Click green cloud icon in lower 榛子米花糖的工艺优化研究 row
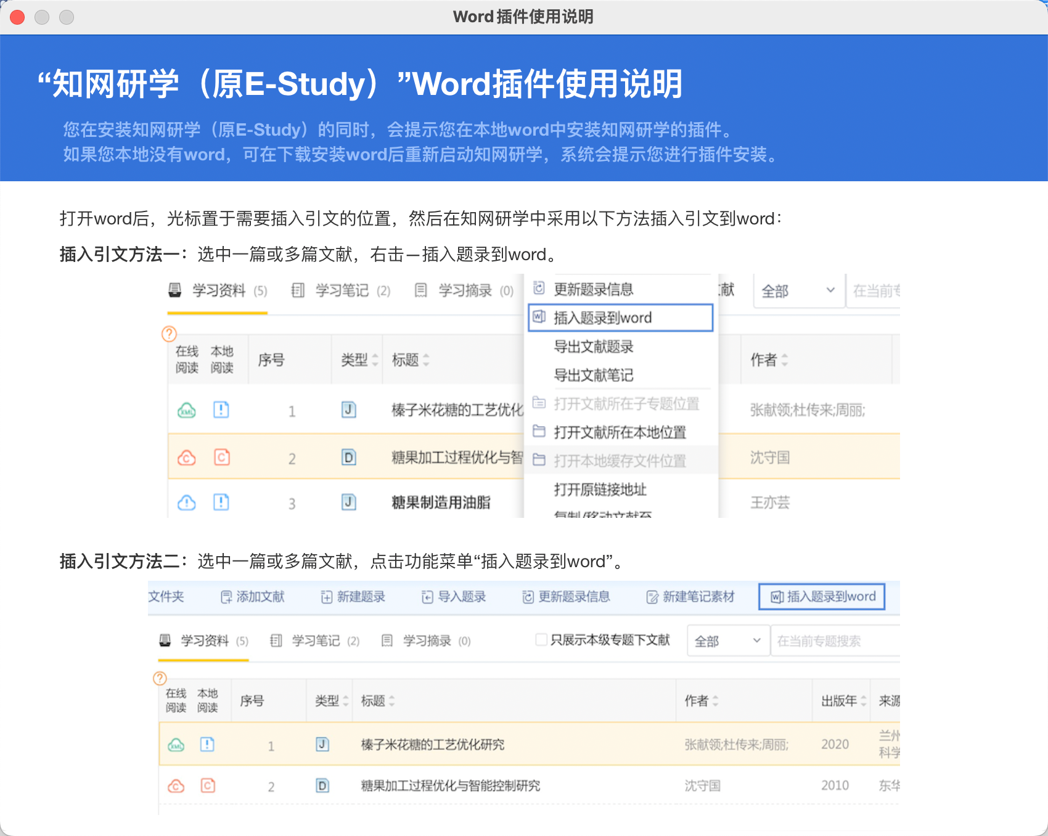This screenshot has width=1048, height=836. click(176, 745)
